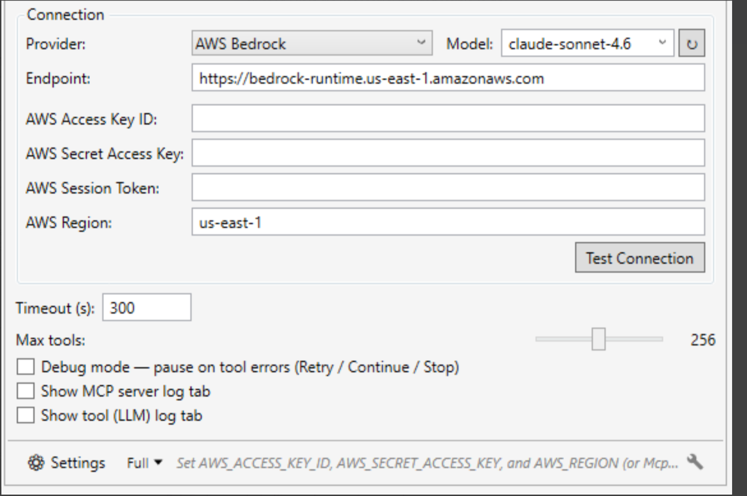Click the Test Connection button

(x=640, y=258)
